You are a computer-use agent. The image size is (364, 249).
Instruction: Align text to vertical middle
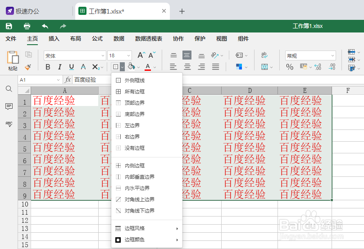pyautogui.click(x=187, y=55)
